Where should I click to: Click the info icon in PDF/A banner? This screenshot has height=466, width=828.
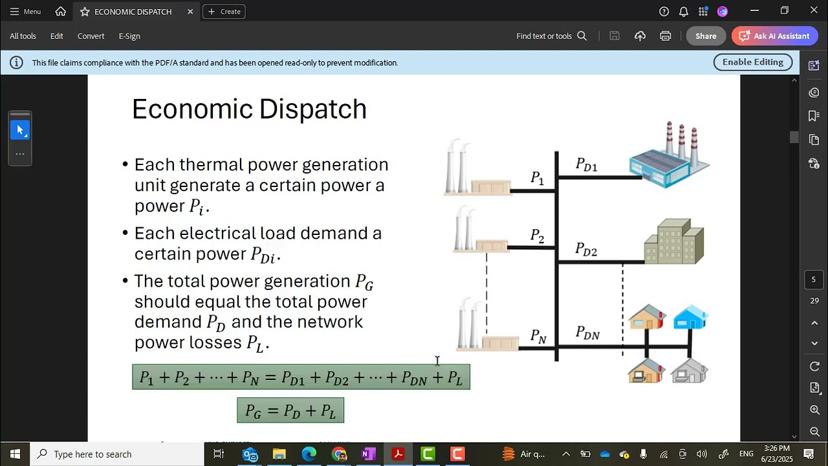pyautogui.click(x=17, y=63)
